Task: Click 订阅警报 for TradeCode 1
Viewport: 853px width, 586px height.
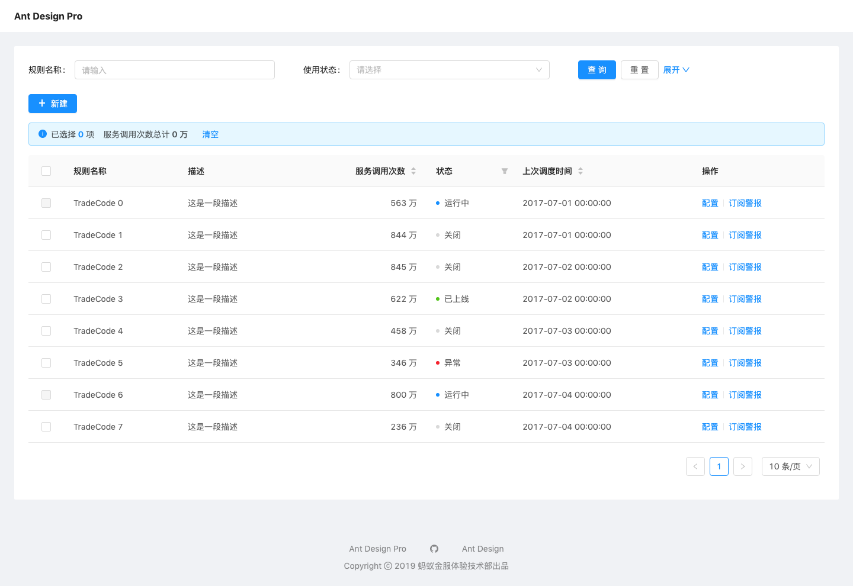Action: 745,235
